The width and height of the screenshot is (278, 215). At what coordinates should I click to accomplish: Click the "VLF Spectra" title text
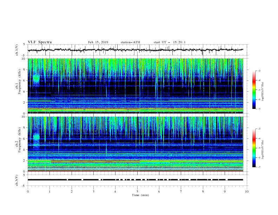click(40, 42)
